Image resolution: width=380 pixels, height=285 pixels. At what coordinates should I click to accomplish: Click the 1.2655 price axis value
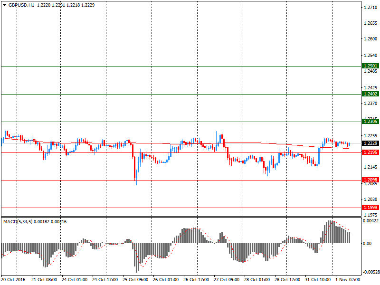[370, 23]
